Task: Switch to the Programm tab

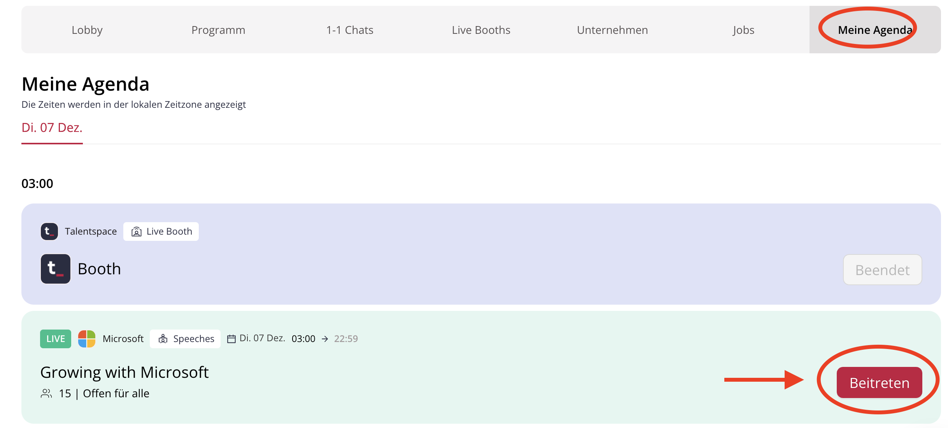Action: [218, 30]
